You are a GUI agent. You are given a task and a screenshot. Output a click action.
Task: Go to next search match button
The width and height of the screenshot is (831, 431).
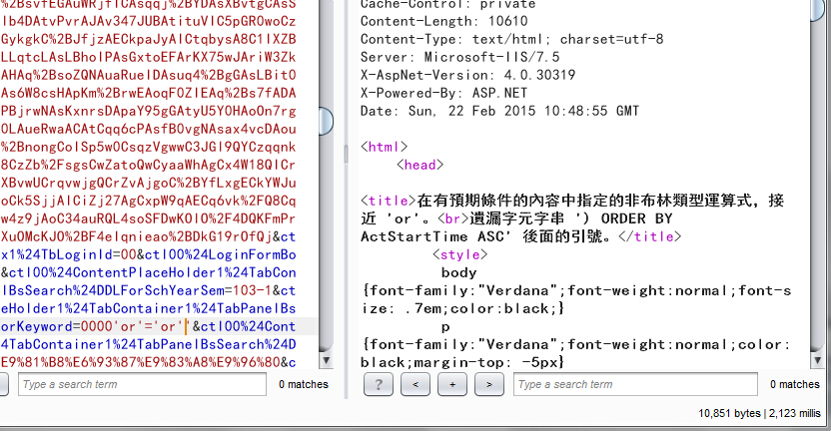(x=489, y=384)
